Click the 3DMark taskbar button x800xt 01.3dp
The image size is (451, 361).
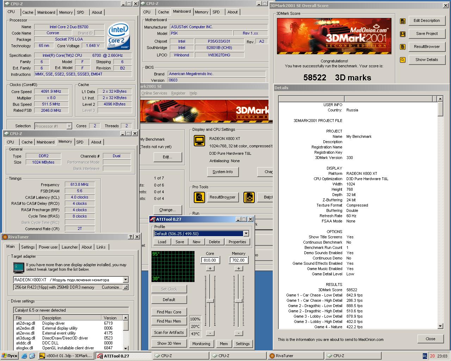(66, 356)
